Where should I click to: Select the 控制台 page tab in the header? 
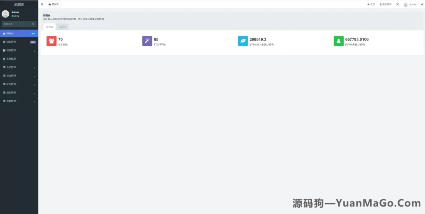54,4
